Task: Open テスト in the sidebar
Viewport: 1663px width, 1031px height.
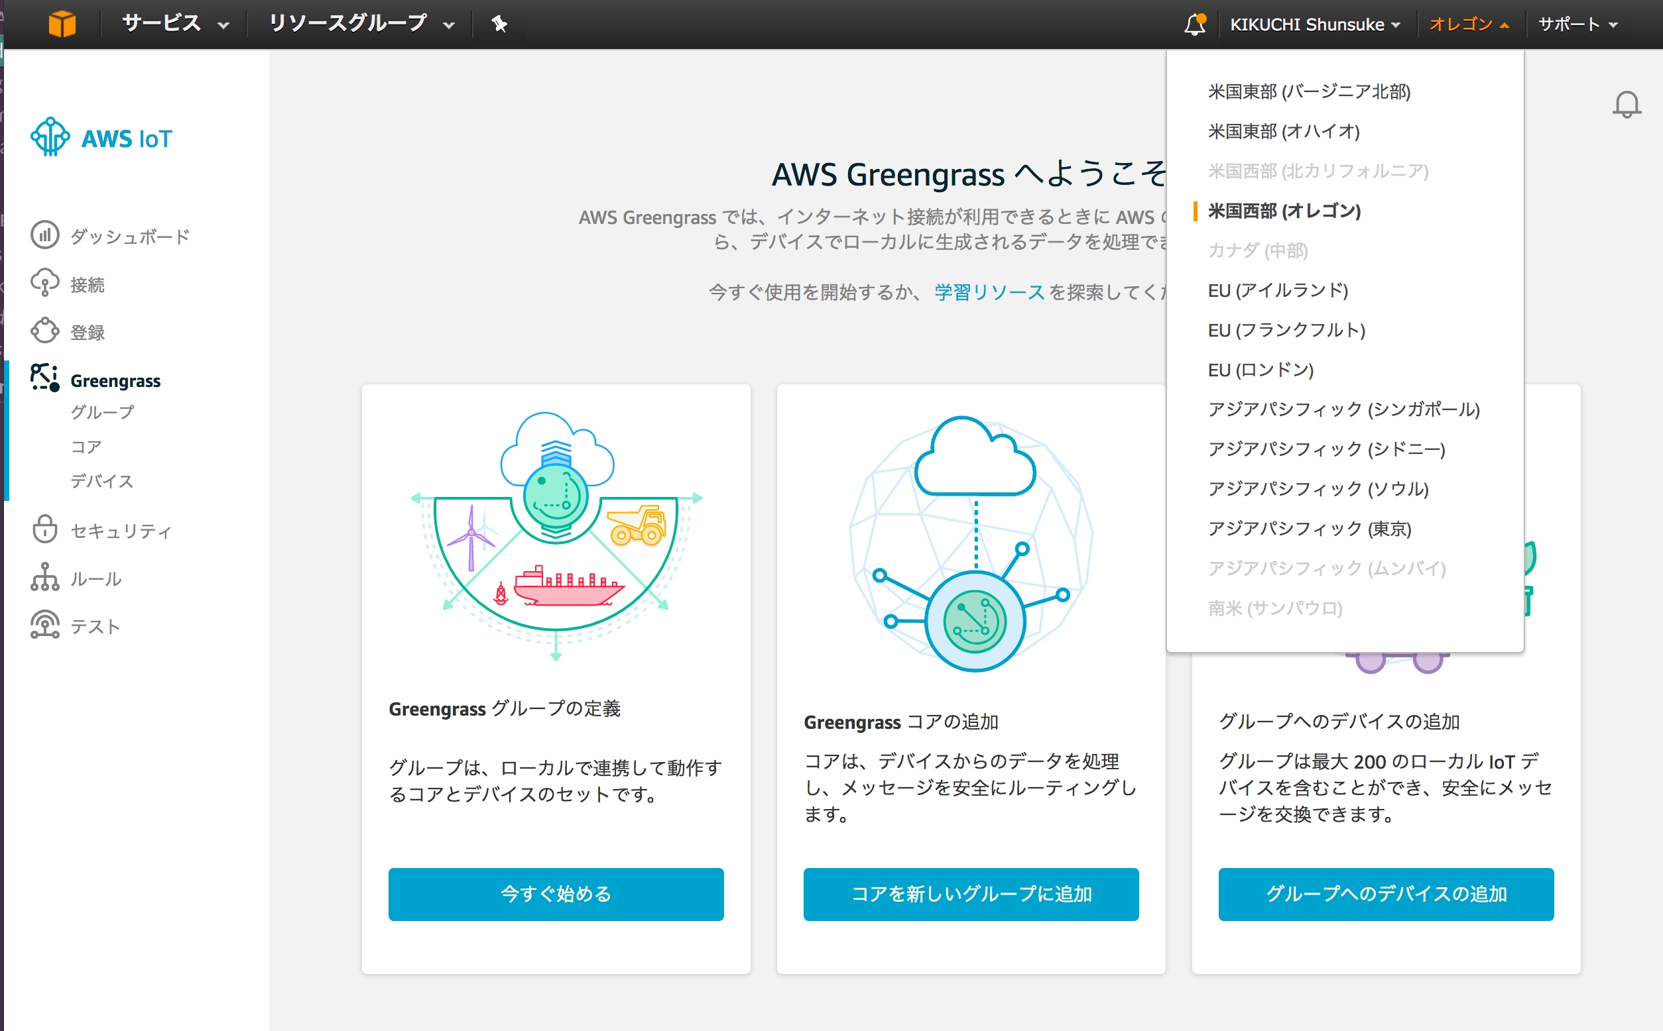Action: [95, 626]
